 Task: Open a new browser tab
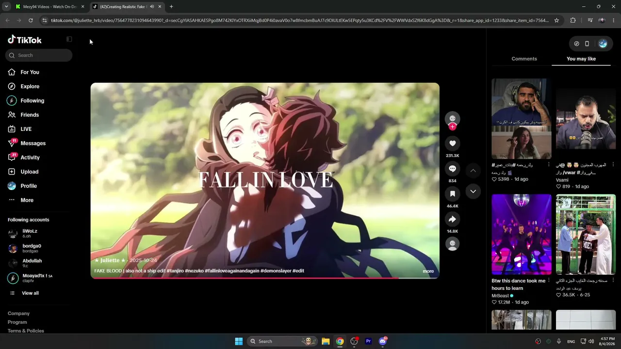pos(171,7)
